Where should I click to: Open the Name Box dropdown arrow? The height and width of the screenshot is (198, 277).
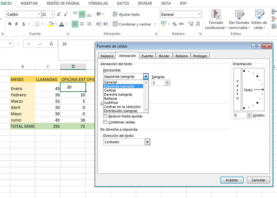pyautogui.click(x=10, y=43)
